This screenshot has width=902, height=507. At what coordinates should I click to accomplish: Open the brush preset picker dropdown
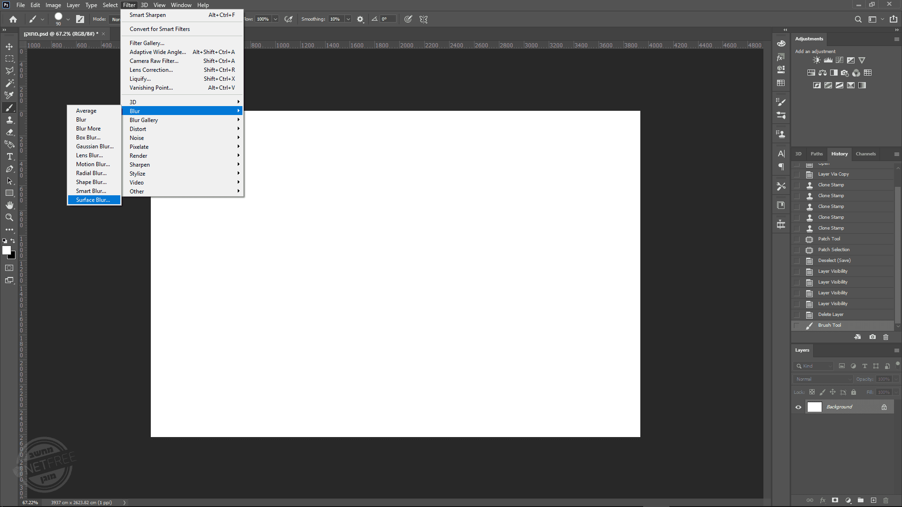click(x=68, y=19)
